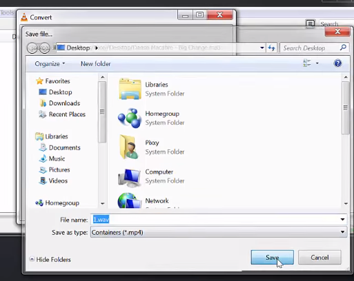Click the Music note icon in sidebar

tap(43, 158)
